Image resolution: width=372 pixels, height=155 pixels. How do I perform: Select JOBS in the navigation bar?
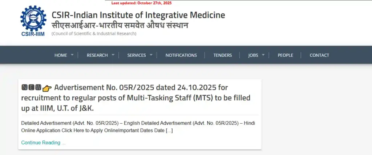(x=253, y=55)
